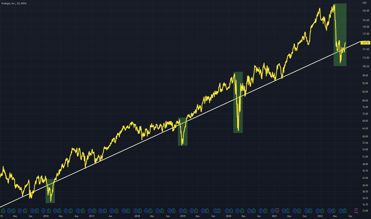Click the 98.00 price axis label
Screen dimensions: 371x219
[365, 76]
